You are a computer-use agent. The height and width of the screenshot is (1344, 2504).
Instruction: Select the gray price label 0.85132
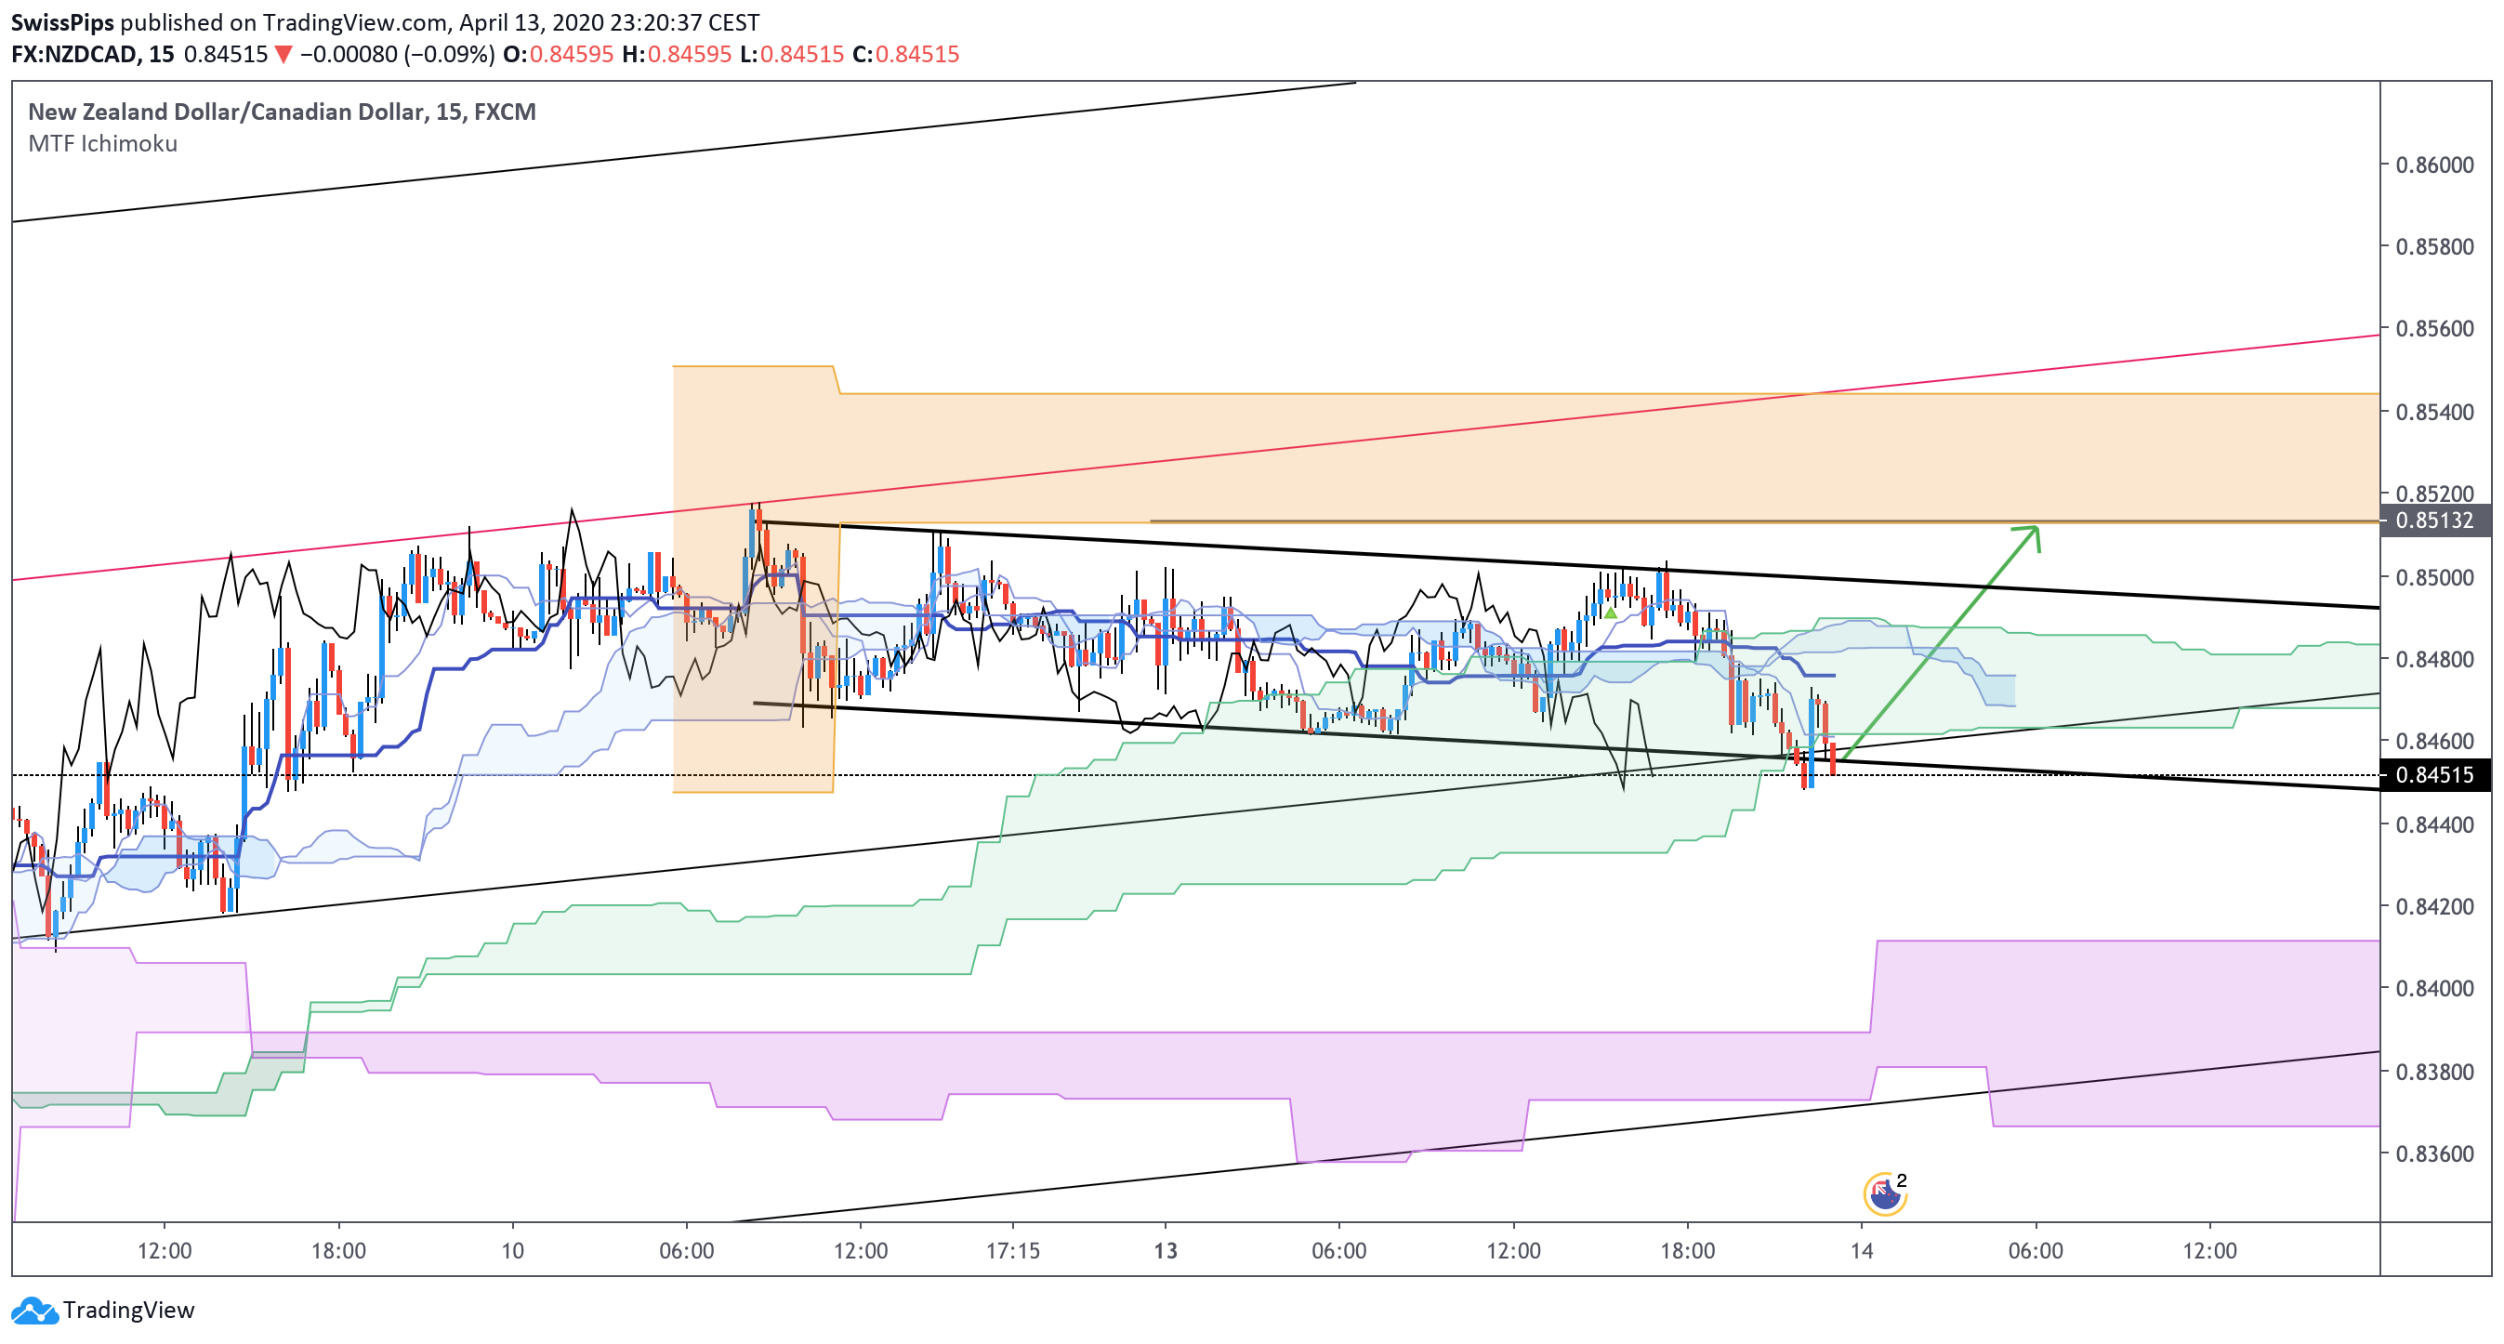pos(2435,520)
